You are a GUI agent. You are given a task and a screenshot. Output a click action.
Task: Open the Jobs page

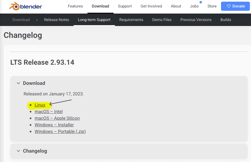(x=194, y=6)
